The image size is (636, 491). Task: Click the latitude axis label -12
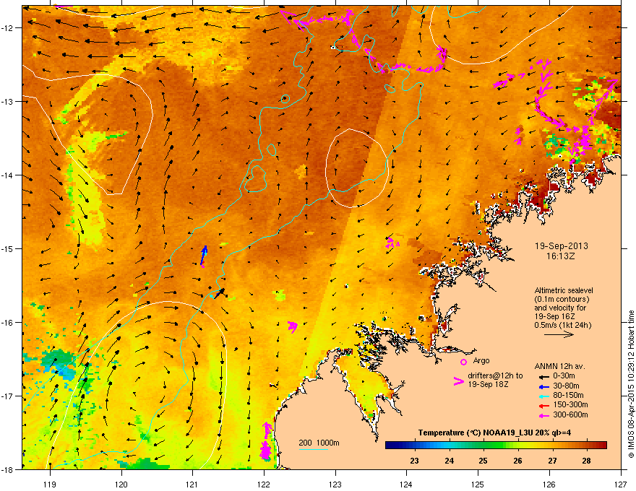click(8, 28)
